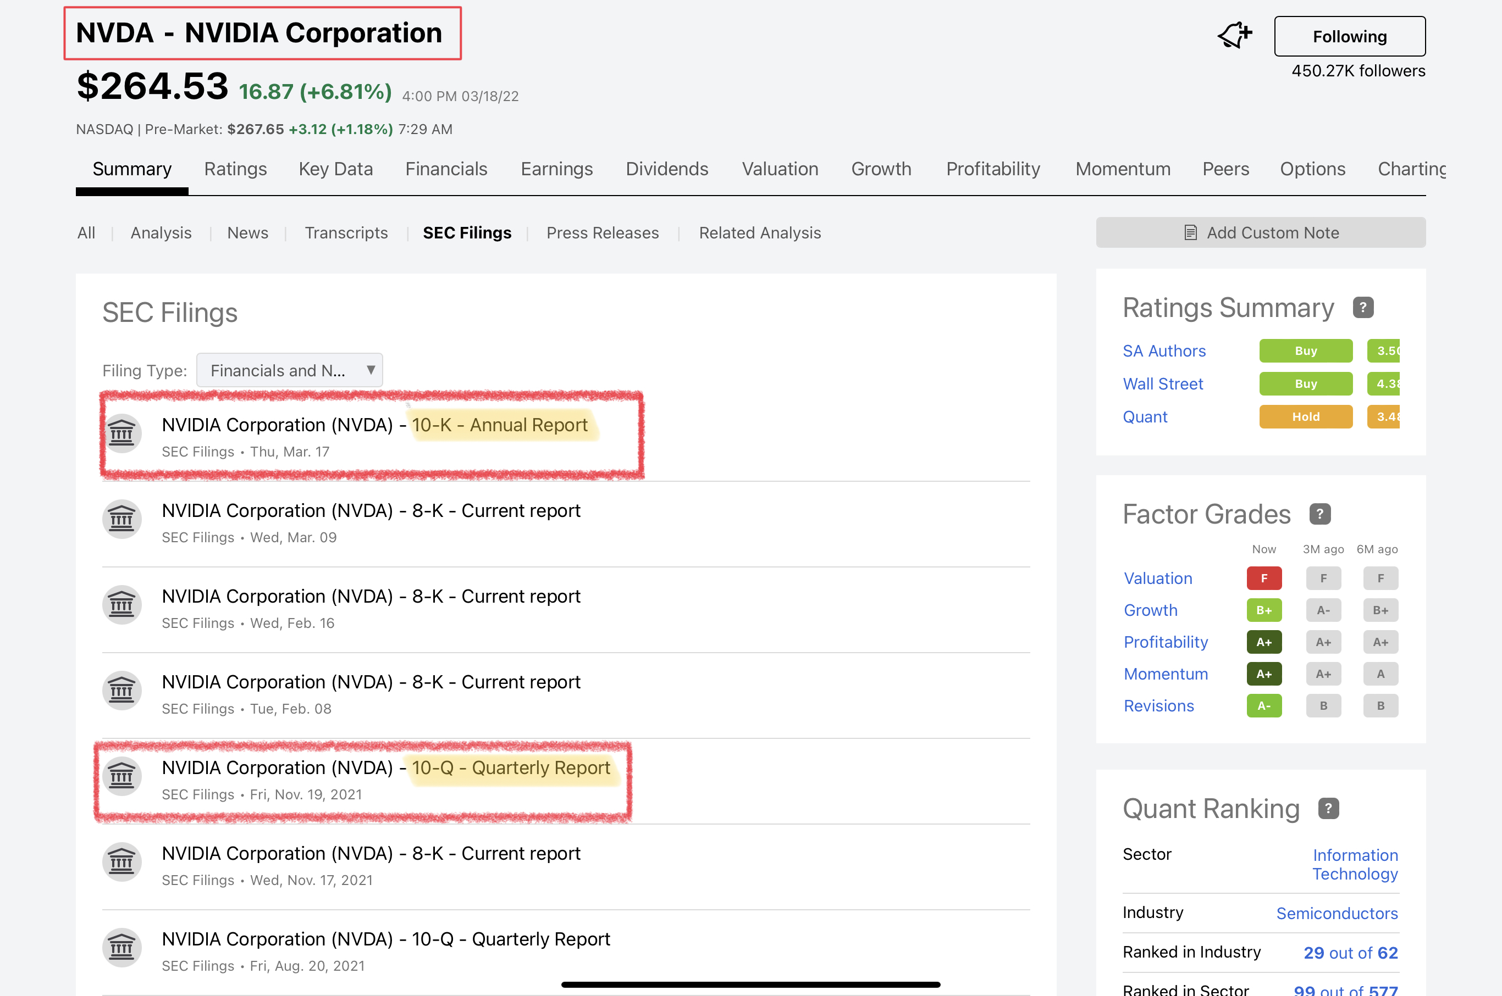Click Ratings Summary help question icon

(1363, 308)
